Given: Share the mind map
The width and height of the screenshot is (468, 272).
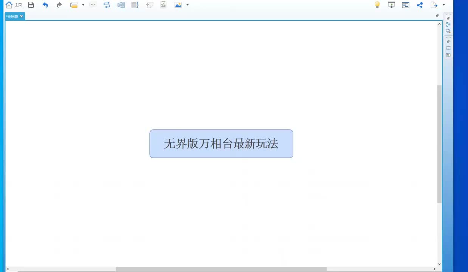Looking at the screenshot, I should point(420,5).
